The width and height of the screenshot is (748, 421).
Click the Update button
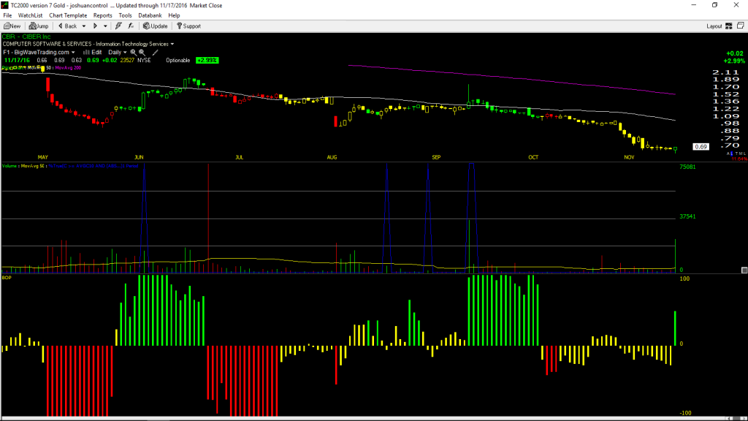coord(155,26)
